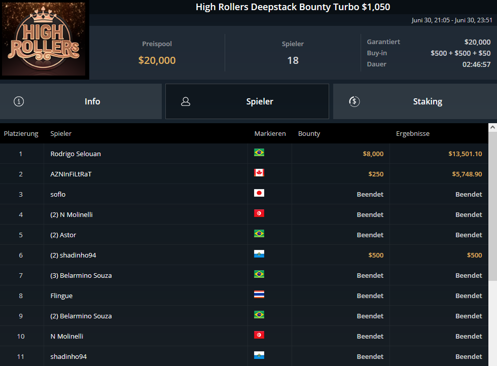Click Brazil flag for (3) Belarmino Souza
This screenshot has width=497, height=366.
[x=259, y=274]
